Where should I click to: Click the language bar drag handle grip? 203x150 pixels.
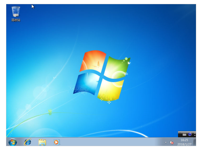(180, 134)
